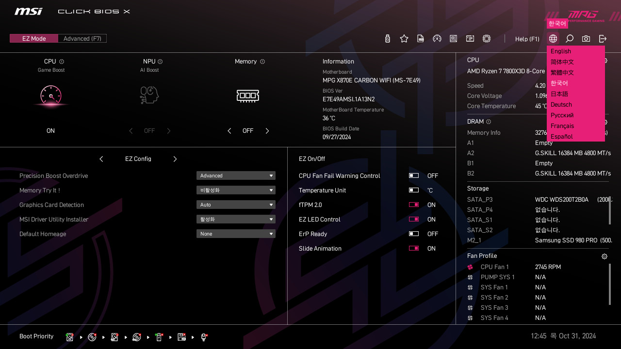The image size is (621, 349).
Task: Click the left arrow under Memory
Action: 229,131
